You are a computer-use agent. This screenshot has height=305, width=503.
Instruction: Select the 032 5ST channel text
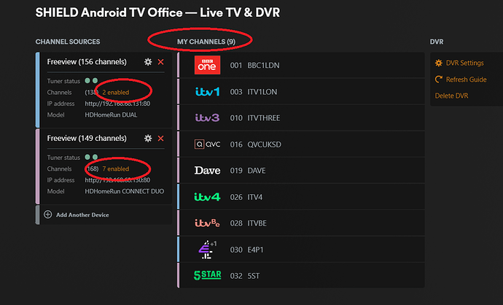coord(245,276)
